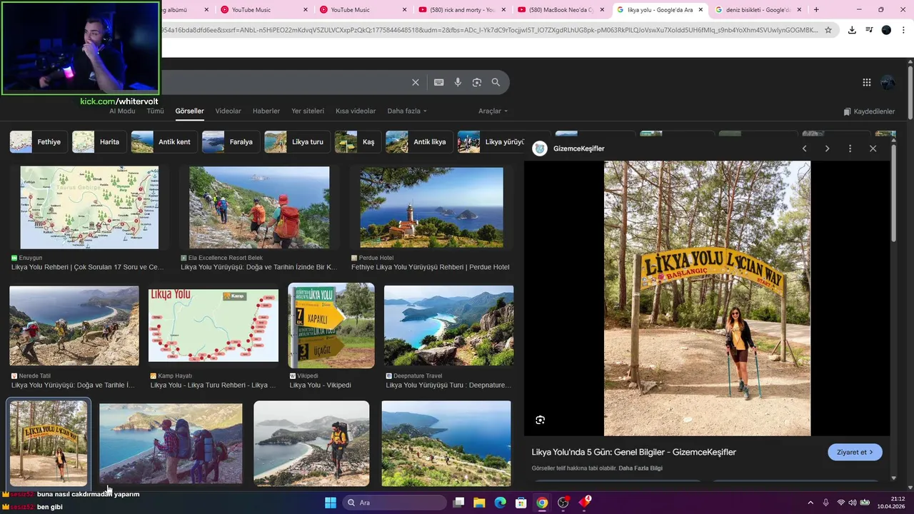Open the preview panel three-dot menu
This screenshot has width=914, height=514.
pos(850,148)
